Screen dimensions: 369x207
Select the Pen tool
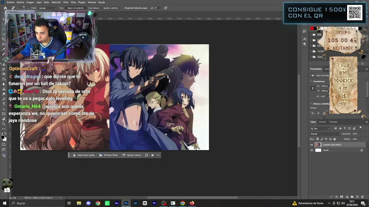point(4,99)
